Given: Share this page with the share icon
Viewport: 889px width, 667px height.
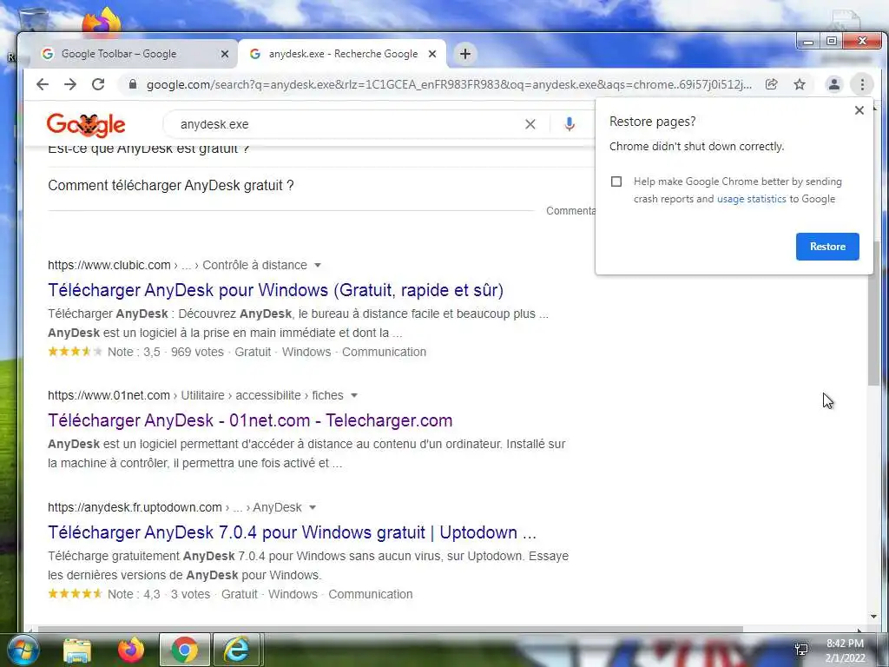Looking at the screenshot, I should click(x=771, y=84).
